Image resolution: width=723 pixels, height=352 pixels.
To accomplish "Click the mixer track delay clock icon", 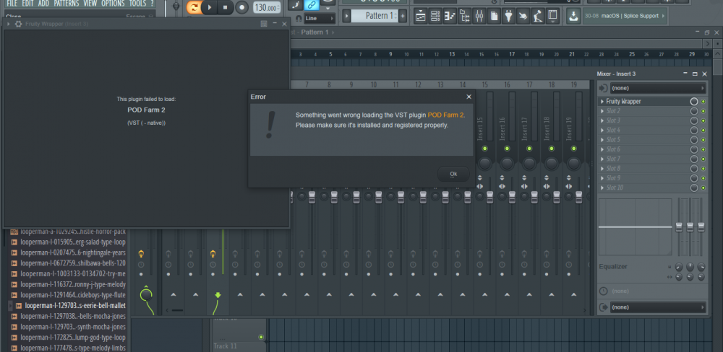I will point(603,291).
